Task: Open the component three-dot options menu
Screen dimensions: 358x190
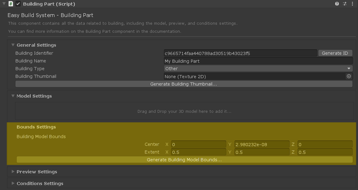Action: point(353,4)
